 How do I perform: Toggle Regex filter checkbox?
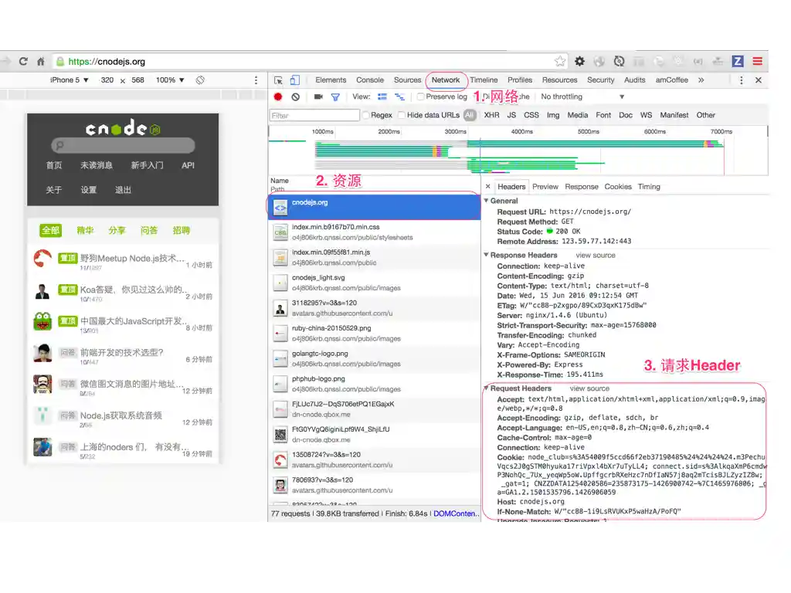pyautogui.click(x=365, y=116)
